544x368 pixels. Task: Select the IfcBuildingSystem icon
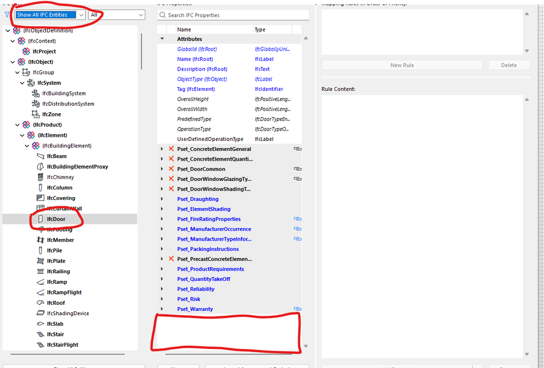click(x=35, y=93)
